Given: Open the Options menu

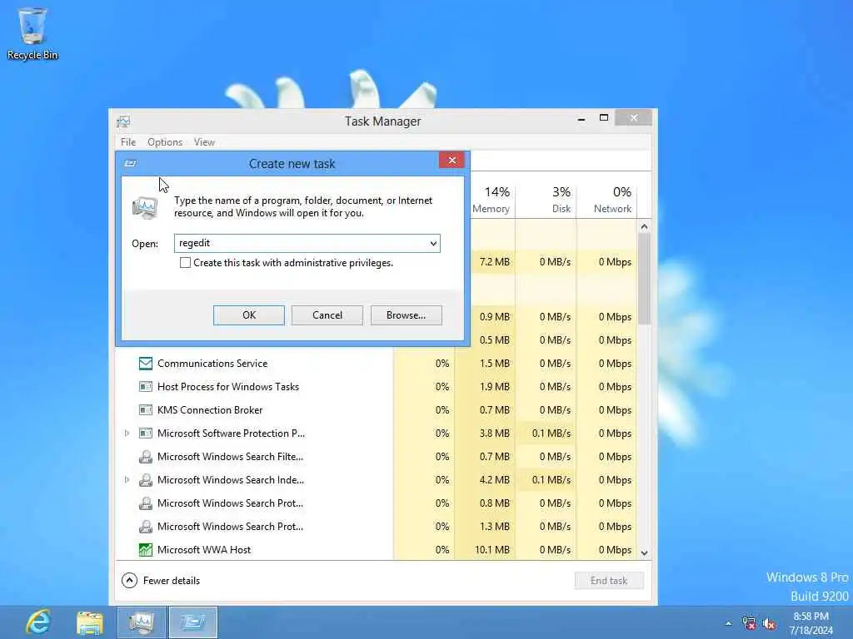Looking at the screenshot, I should tap(165, 142).
